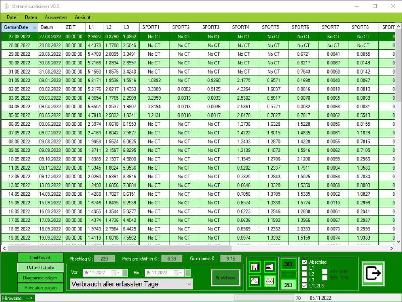
Task: Open the Ansicht menu
Action: [83, 17]
